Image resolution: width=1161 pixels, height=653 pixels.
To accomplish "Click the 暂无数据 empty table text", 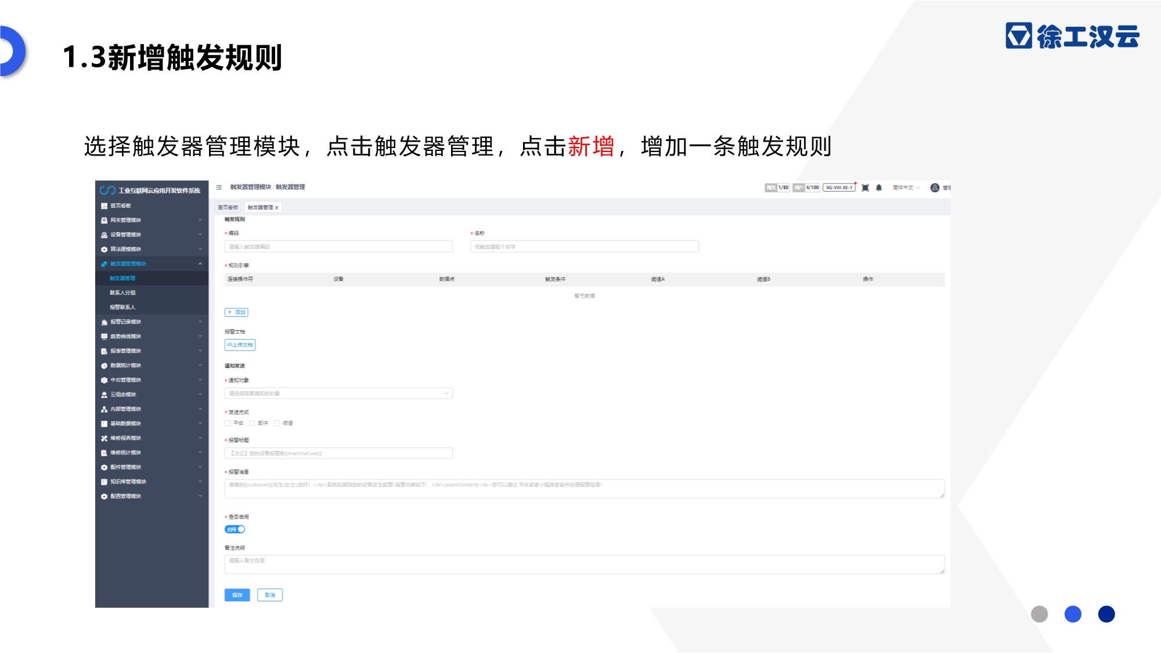I will (585, 296).
